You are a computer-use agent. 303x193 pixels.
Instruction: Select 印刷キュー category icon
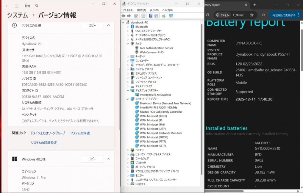pos(132,184)
